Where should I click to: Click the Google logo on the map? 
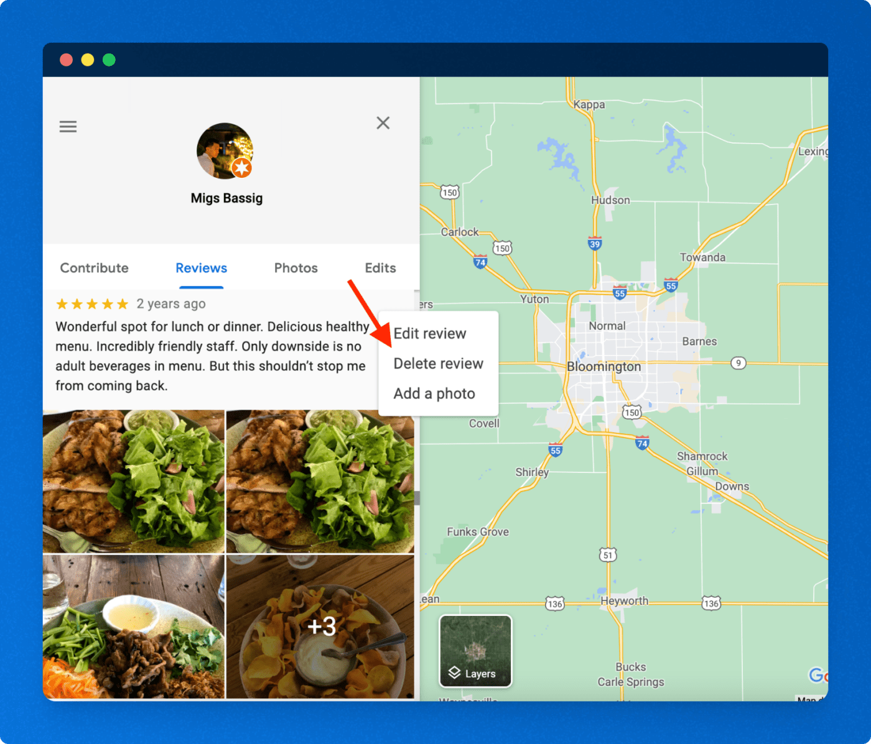click(820, 674)
